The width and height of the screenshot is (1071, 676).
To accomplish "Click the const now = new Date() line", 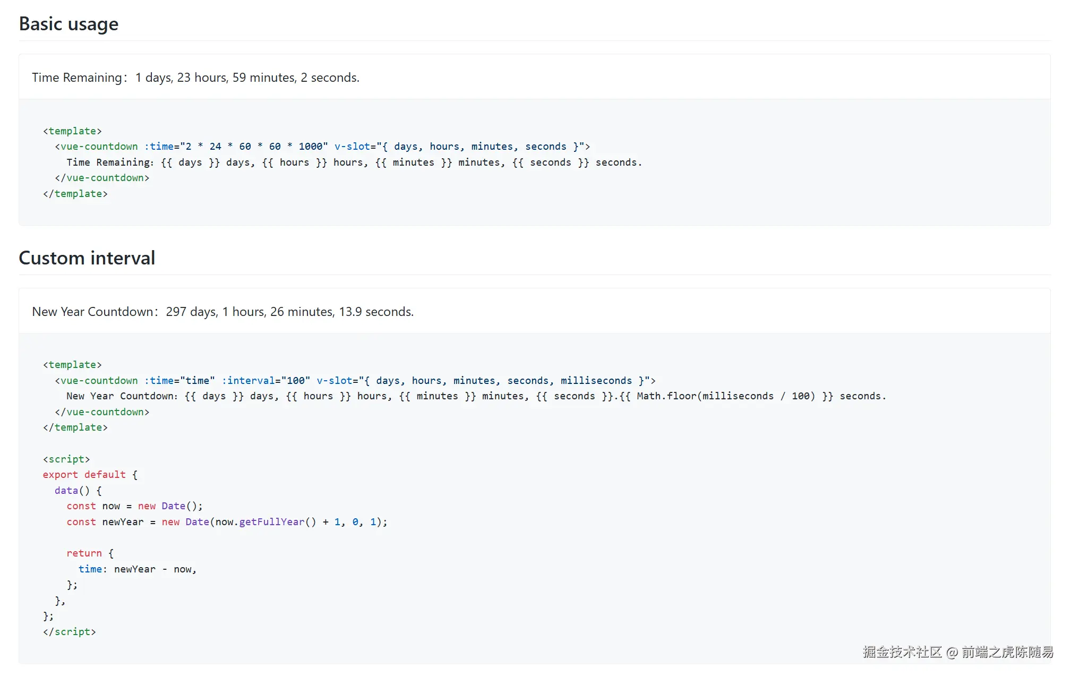I will point(134,506).
